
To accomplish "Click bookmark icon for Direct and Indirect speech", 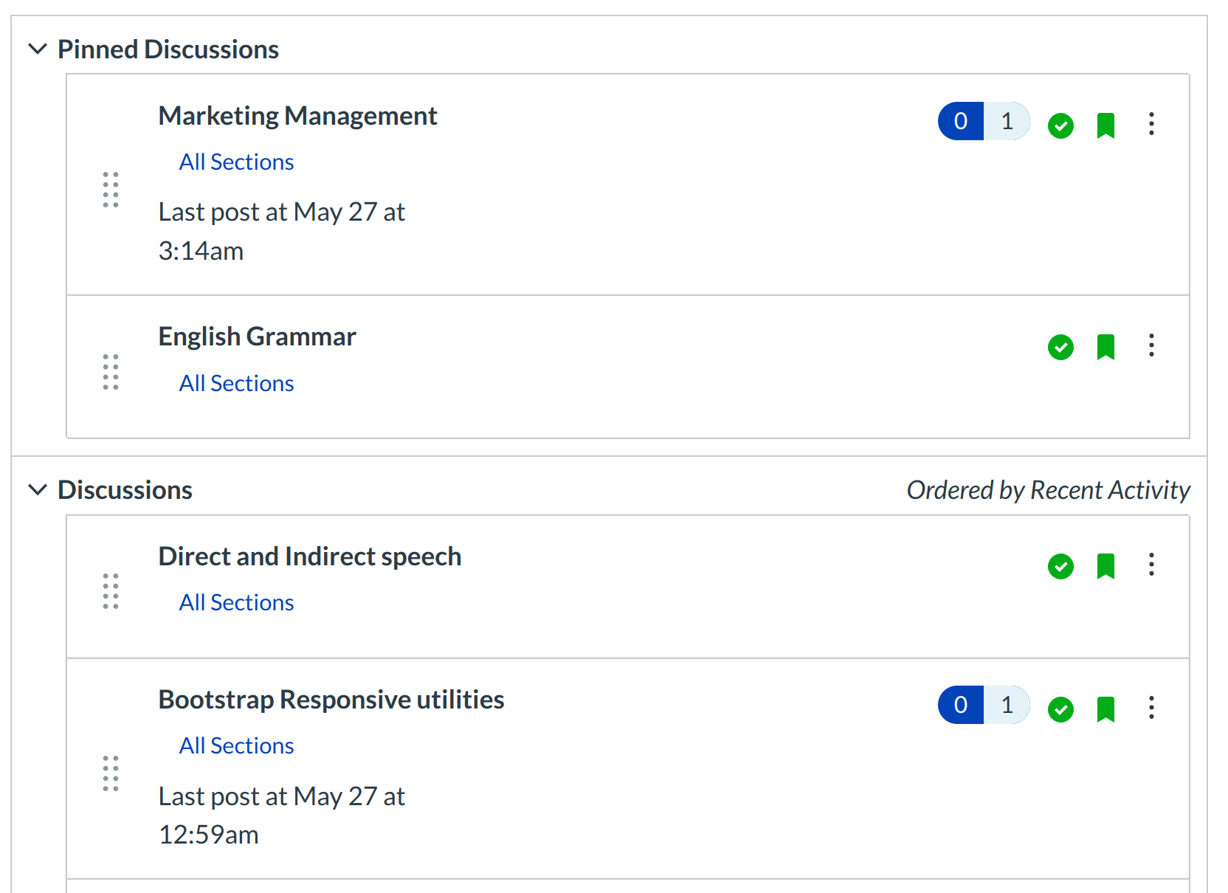I will click(x=1105, y=566).
